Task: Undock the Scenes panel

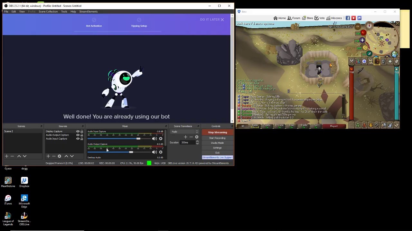Action: point(41,126)
